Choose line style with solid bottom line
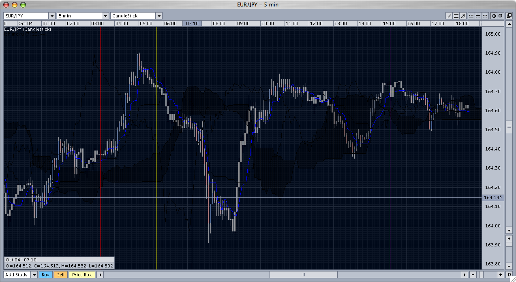 point(471,16)
